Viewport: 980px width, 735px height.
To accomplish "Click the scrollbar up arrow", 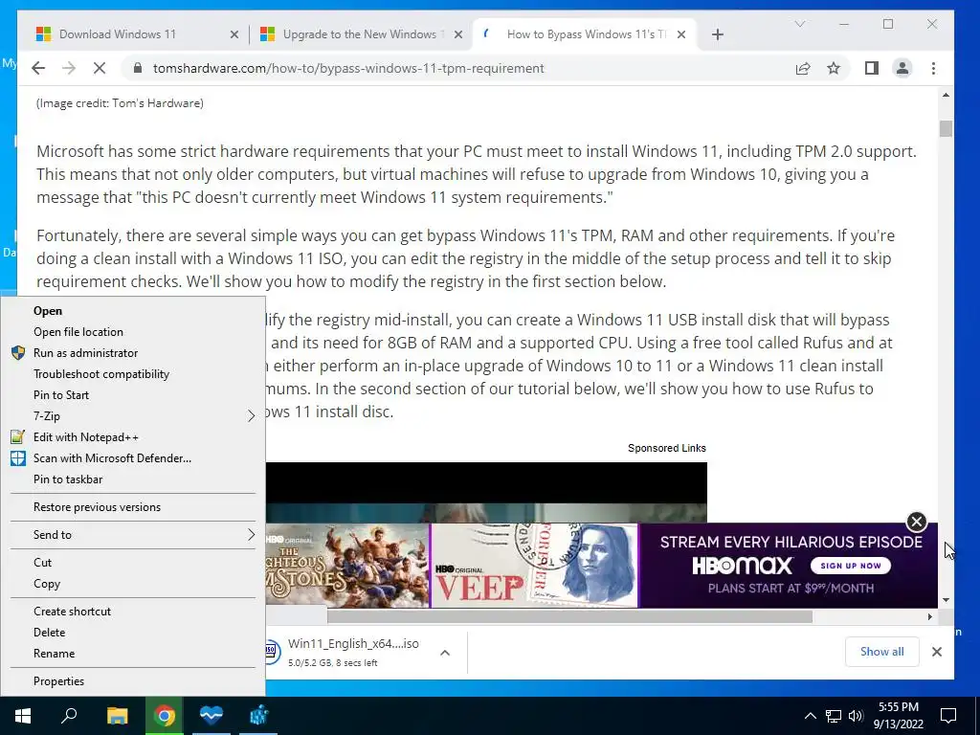I will 946,95.
